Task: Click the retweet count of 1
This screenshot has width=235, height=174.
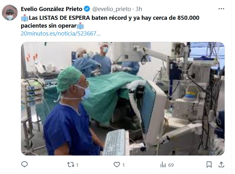Action: (x=77, y=165)
